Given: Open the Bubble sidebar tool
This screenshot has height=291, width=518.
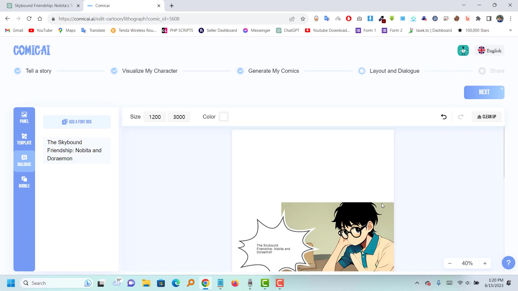Looking at the screenshot, I should pos(24,182).
